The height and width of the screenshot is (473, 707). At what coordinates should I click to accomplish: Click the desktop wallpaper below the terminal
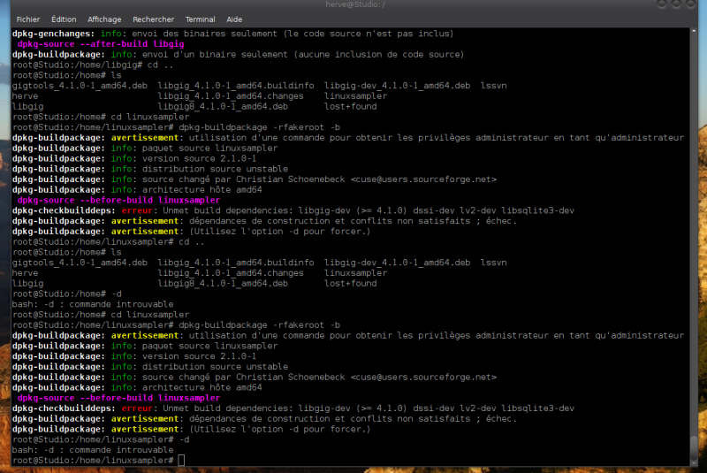click(353, 469)
